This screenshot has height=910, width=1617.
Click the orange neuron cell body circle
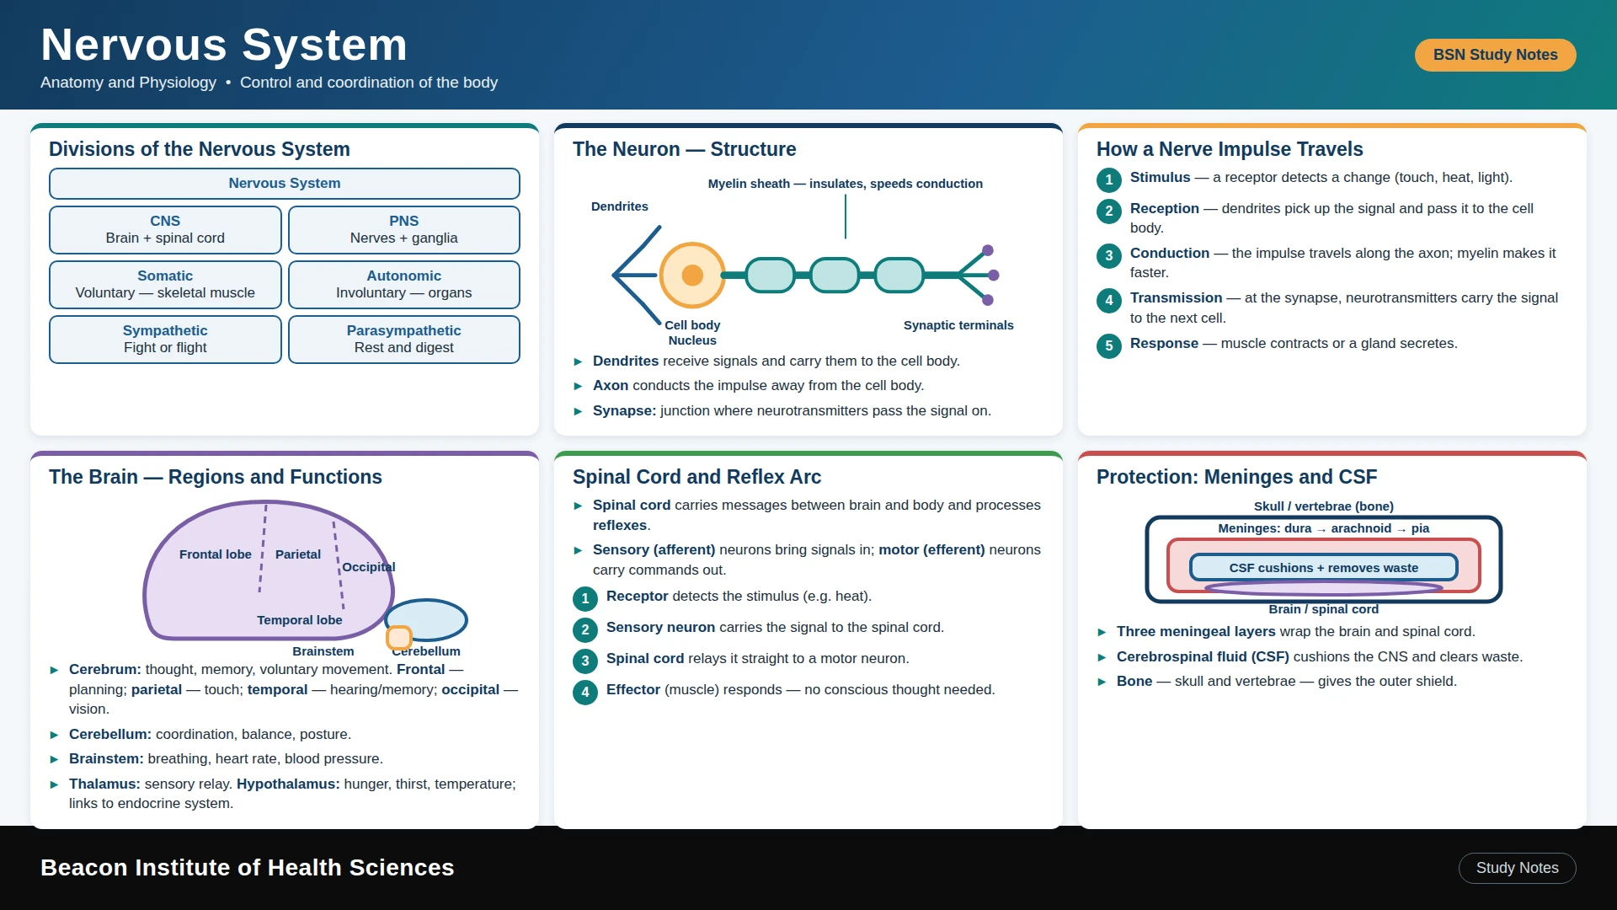click(x=692, y=276)
